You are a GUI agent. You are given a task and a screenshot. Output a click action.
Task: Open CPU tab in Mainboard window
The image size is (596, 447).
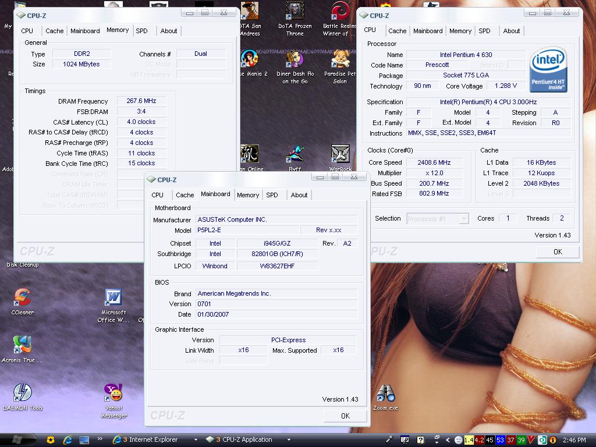[x=157, y=195]
